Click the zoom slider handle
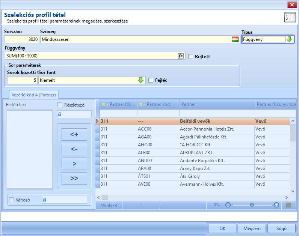The height and width of the screenshot is (236, 299). pyautogui.click(x=252, y=205)
